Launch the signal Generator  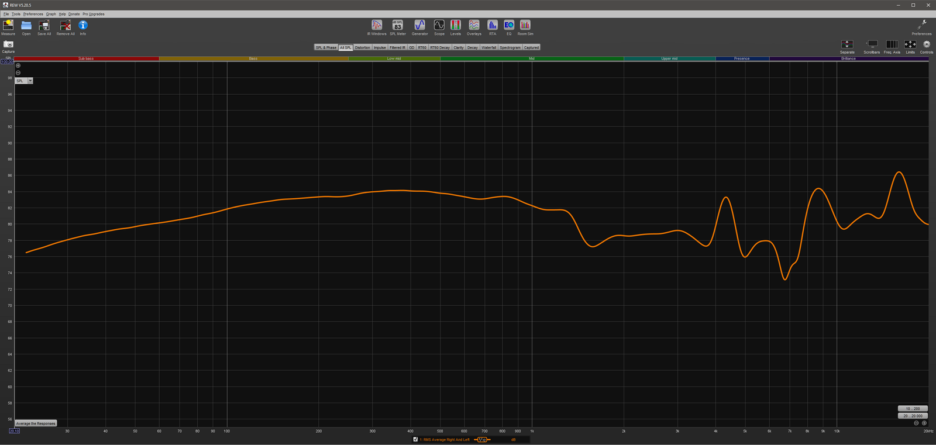(x=419, y=27)
